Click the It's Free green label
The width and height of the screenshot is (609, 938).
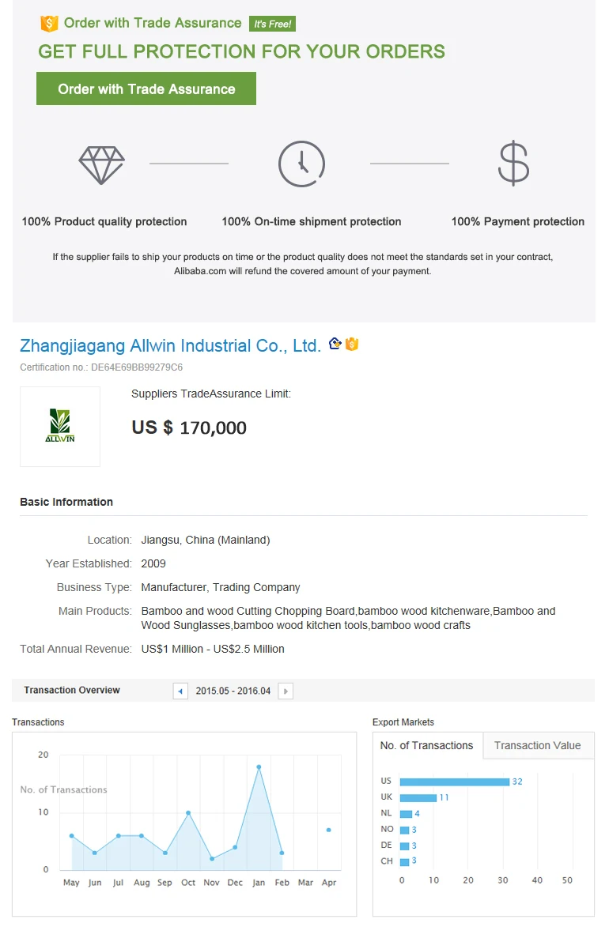(272, 24)
